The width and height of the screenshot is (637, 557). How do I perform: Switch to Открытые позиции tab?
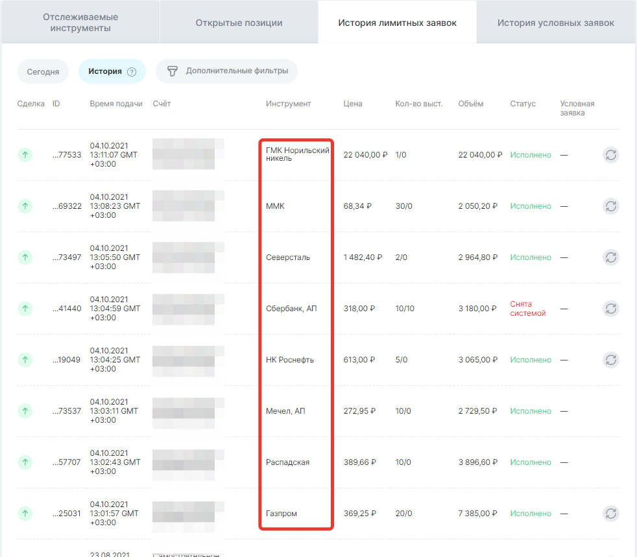point(239,23)
